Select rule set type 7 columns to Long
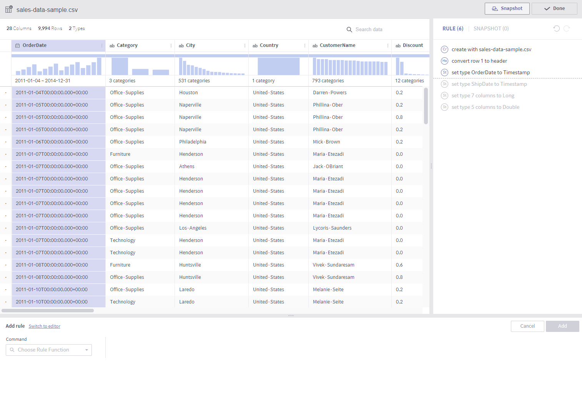Screen dimensions: 582x415 [483, 95]
